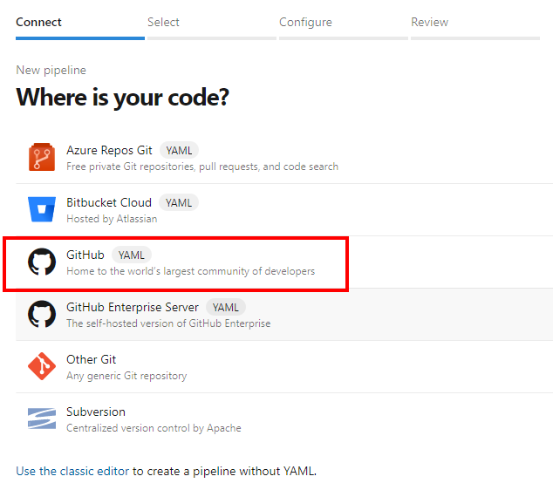Click 'Centralized version control by Apache' text
Image resolution: width=553 pixels, height=490 pixels.
154,428
